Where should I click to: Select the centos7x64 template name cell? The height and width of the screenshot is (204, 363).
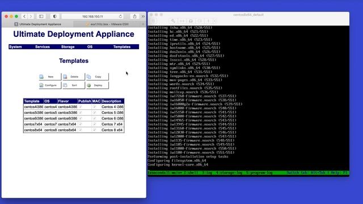click(33, 124)
